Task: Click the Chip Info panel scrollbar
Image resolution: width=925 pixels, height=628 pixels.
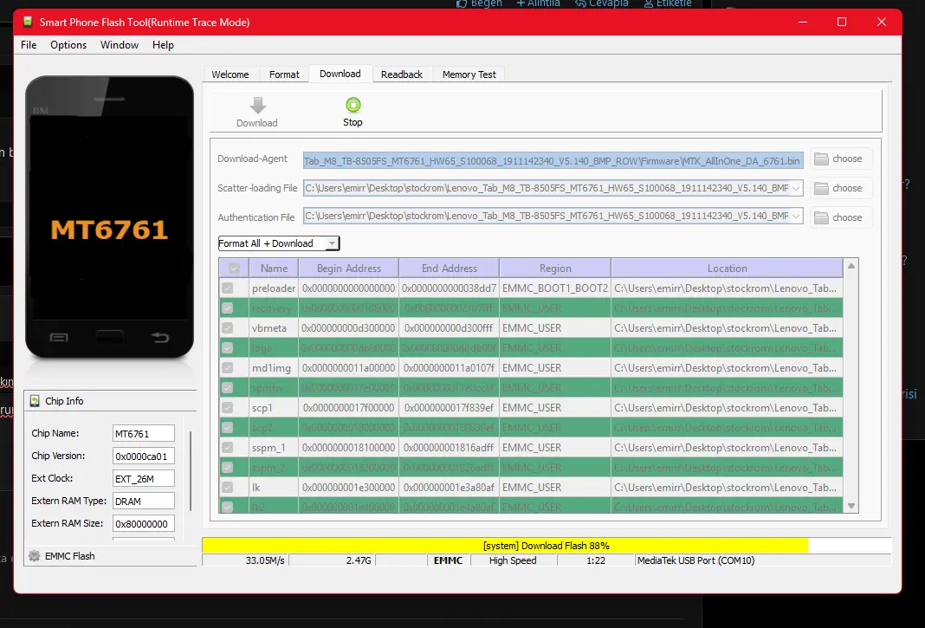Action: click(191, 471)
